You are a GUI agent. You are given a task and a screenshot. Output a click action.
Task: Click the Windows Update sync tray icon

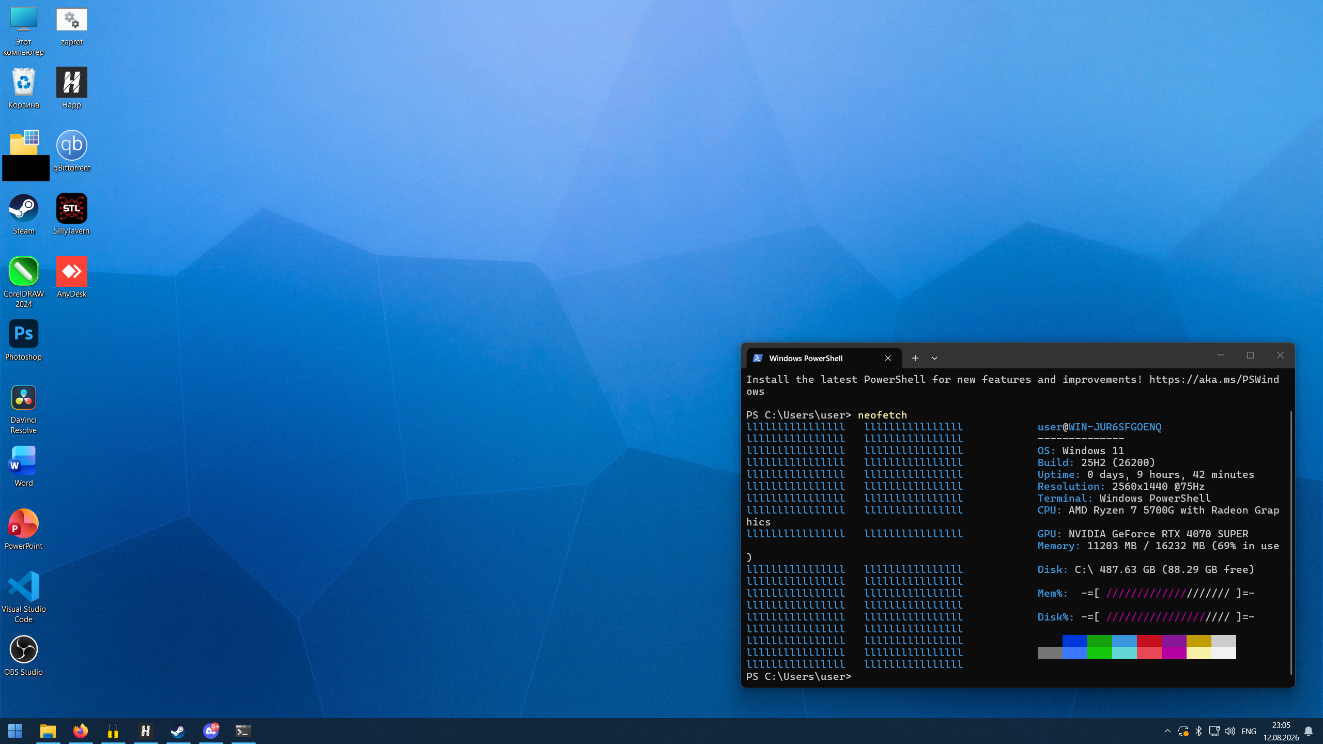coord(1183,731)
